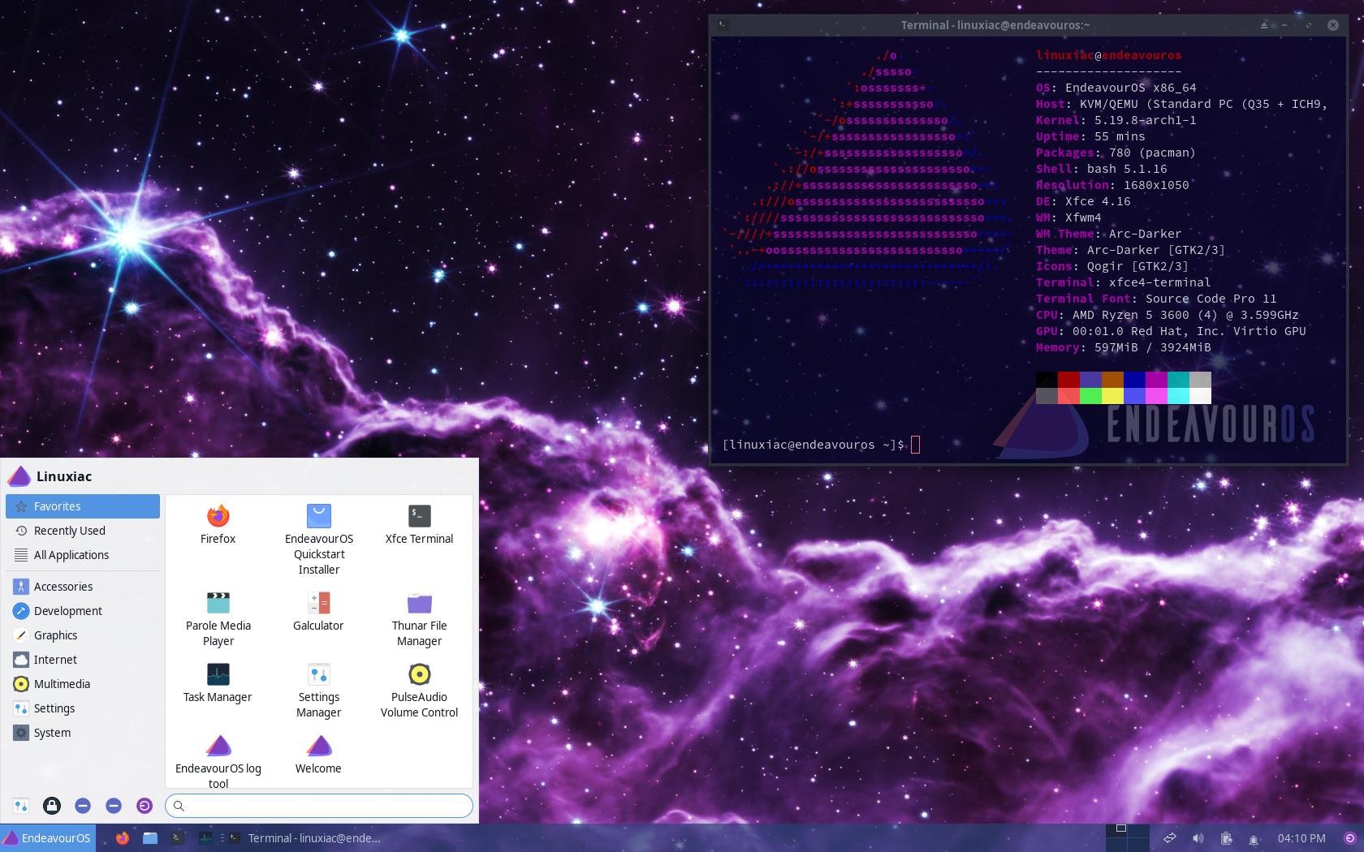The width and height of the screenshot is (1364, 852).
Task: Open Settings Manager launcher in Favorites
Action: tap(319, 691)
